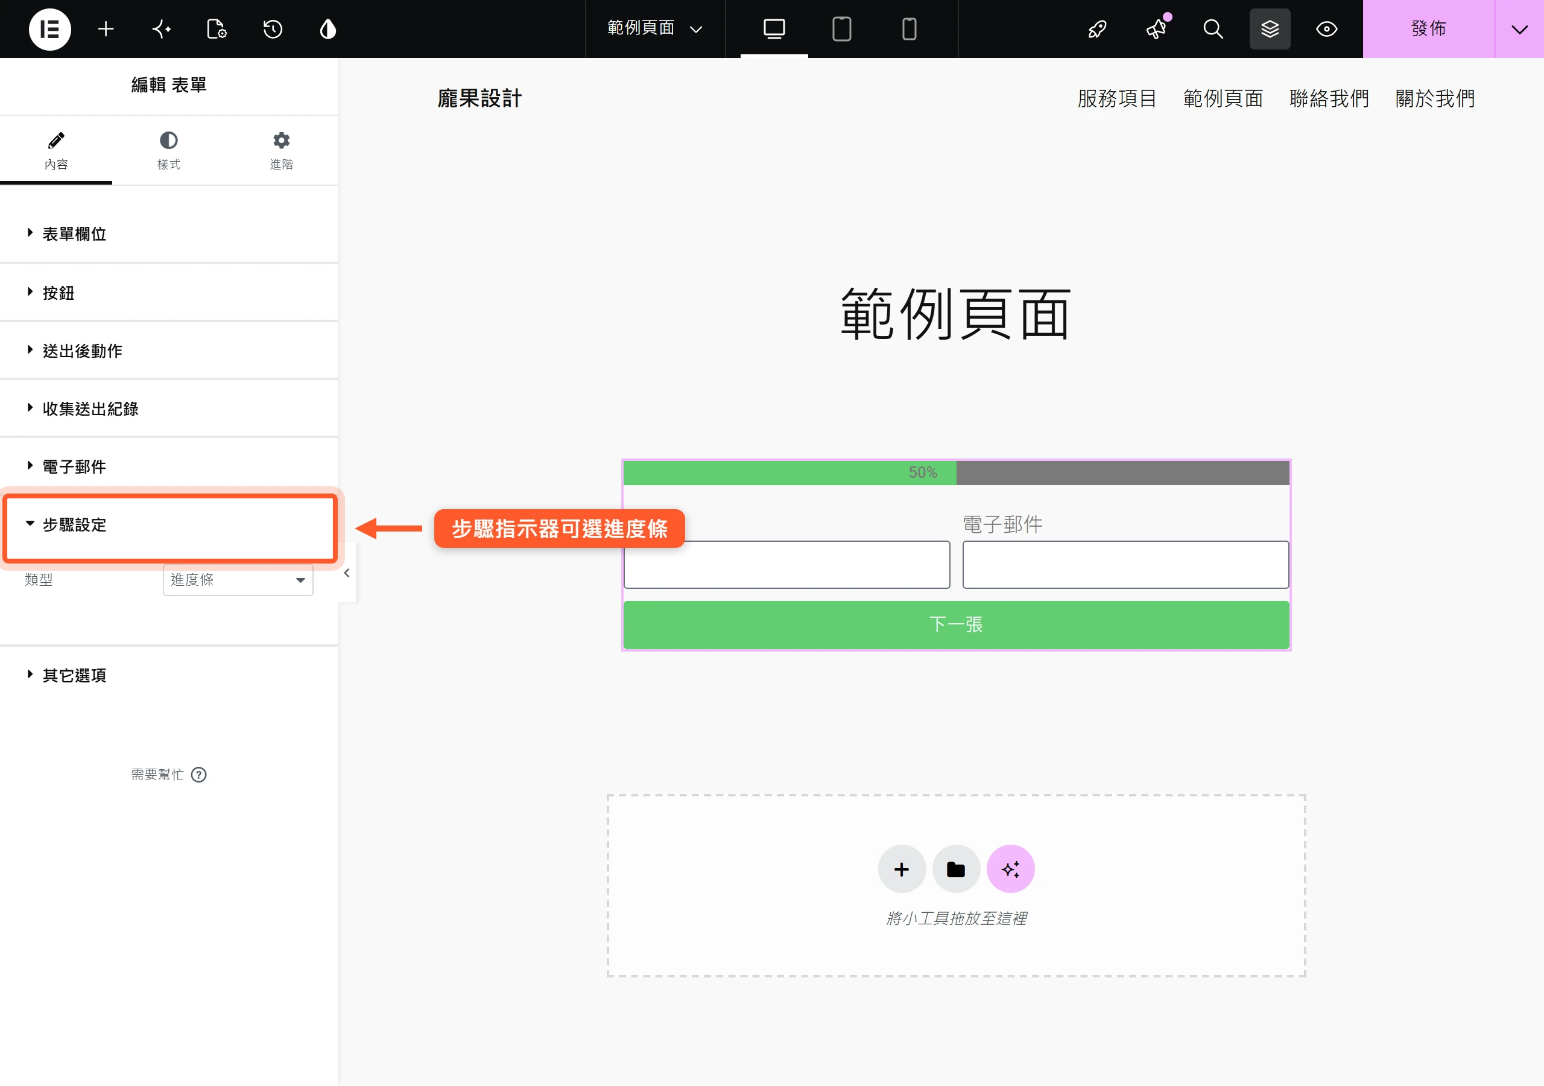Expand the 其它選項 section

tap(169, 675)
